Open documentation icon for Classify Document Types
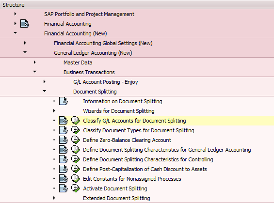 click(64, 130)
